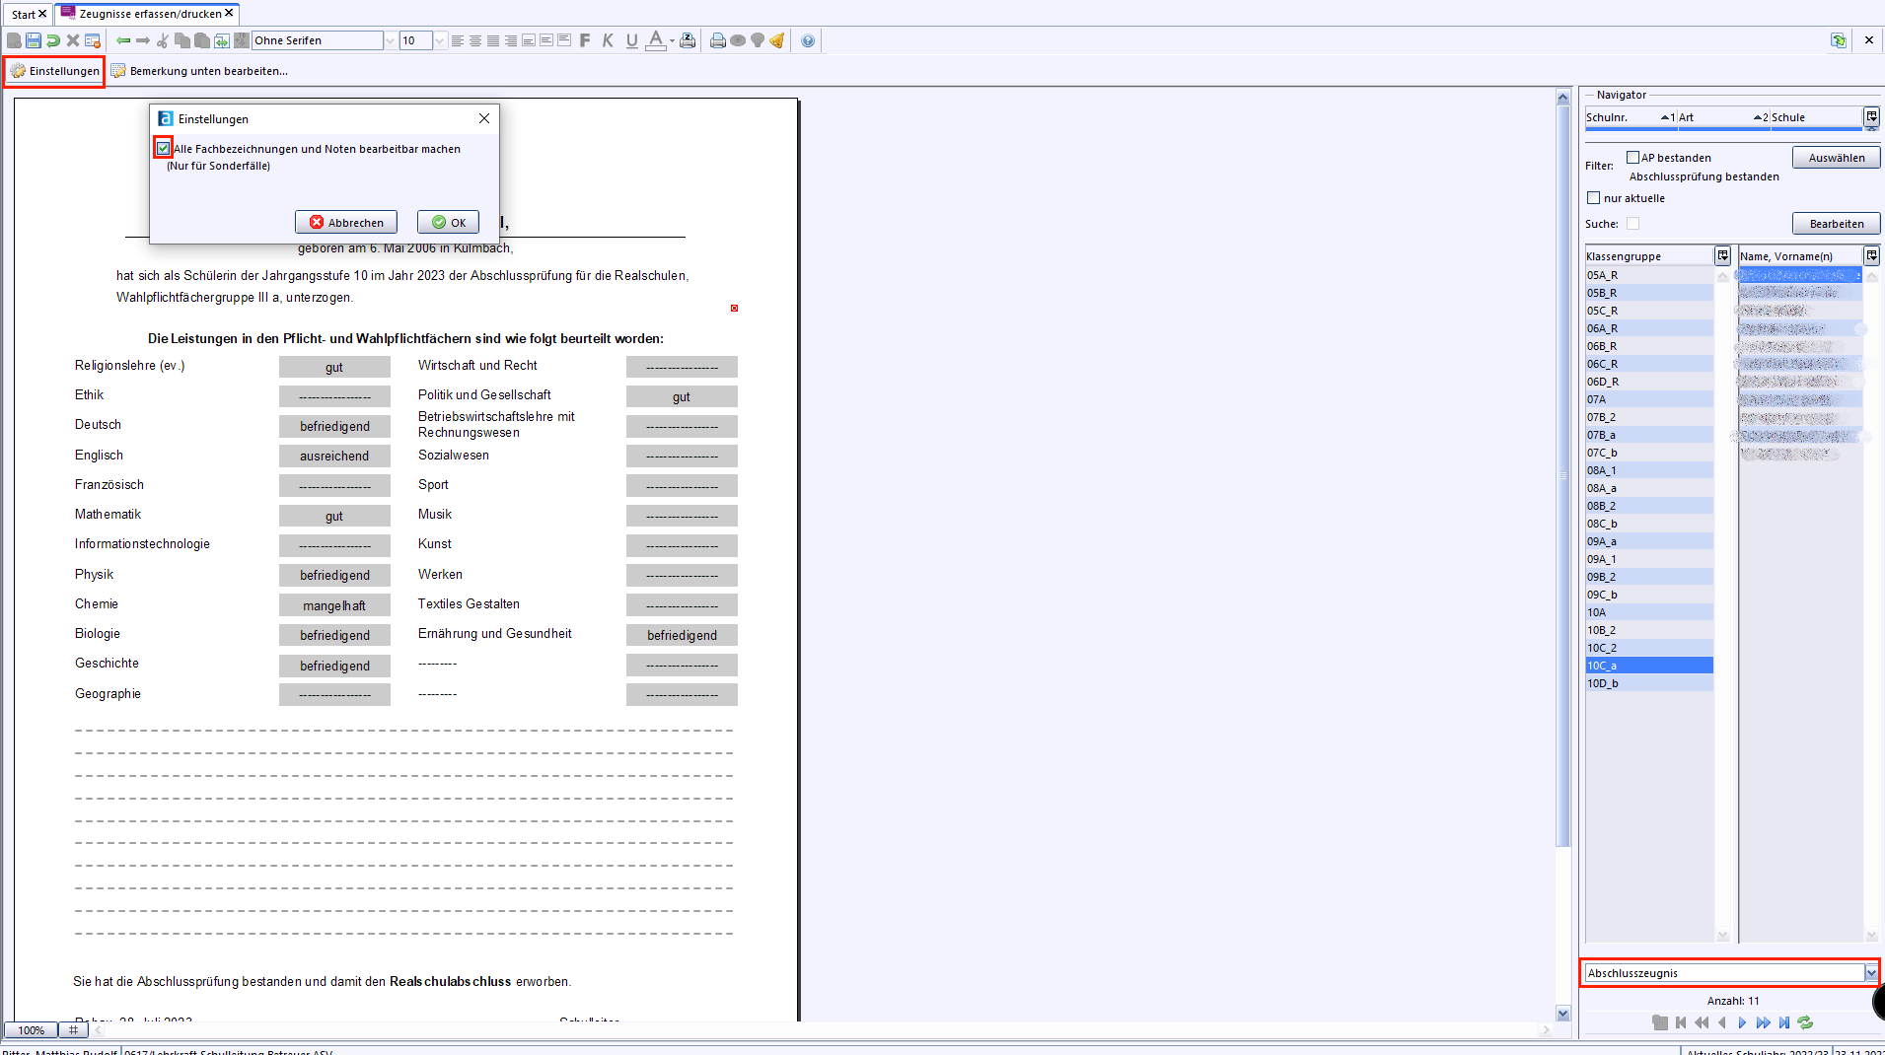This screenshot has width=1885, height=1055.
Task: Click the Chemie grade field 'mangelhaft'
Action: (334, 605)
